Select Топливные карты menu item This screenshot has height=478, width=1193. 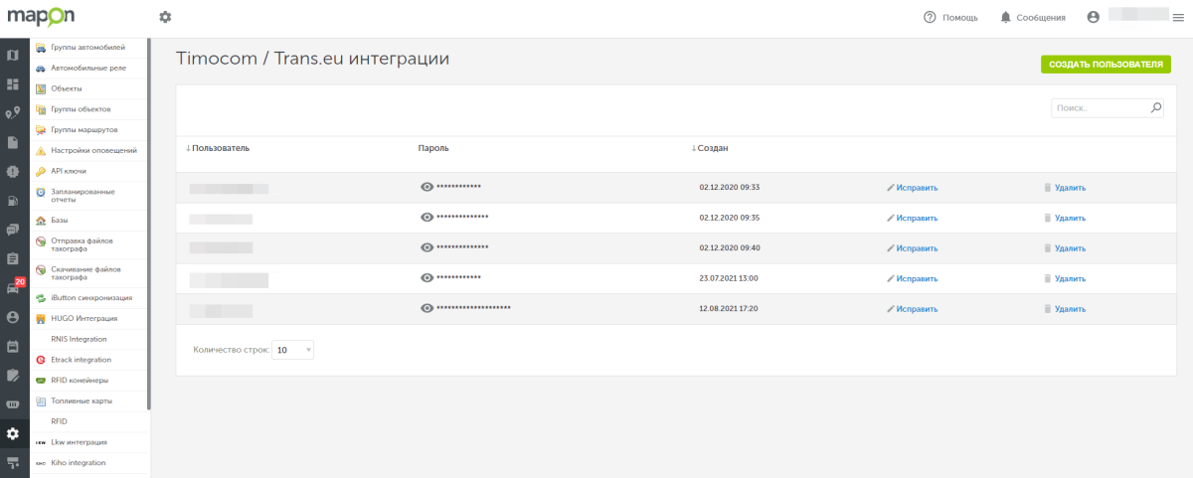[82, 400]
